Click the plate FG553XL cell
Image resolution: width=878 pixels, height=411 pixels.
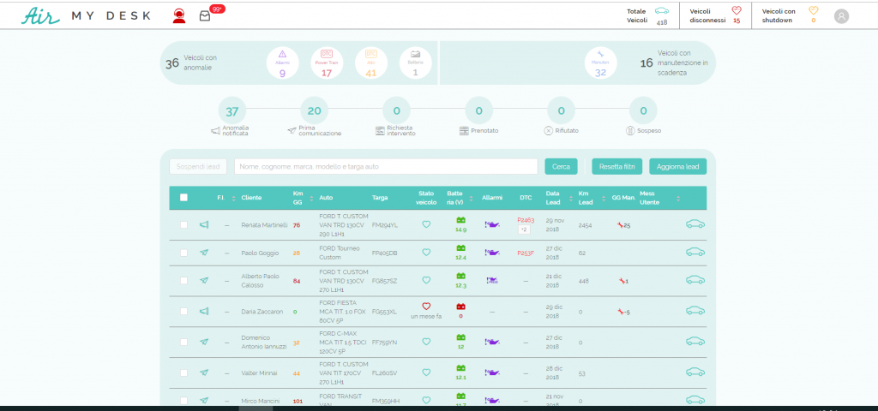pyautogui.click(x=384, y=312)
